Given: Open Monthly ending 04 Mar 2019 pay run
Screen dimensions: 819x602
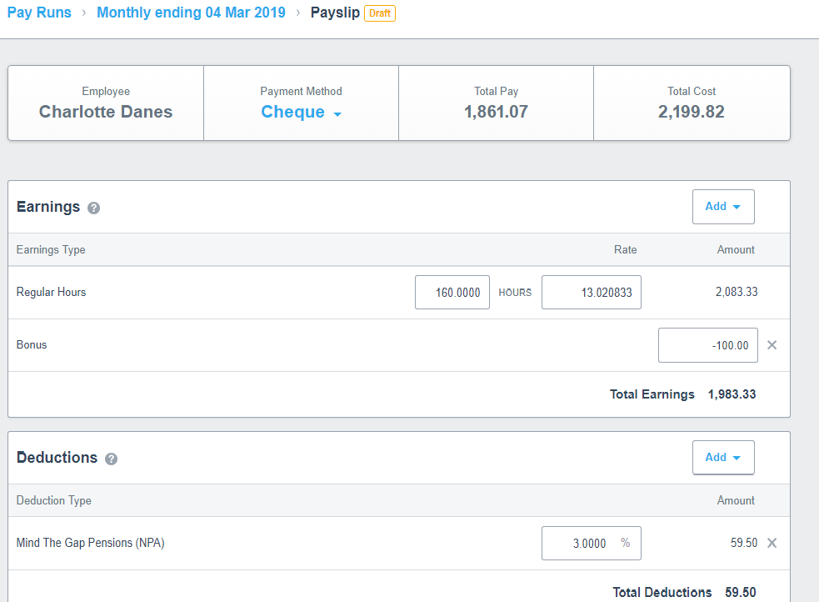Looking at the screenshot, I should point(191,13).
